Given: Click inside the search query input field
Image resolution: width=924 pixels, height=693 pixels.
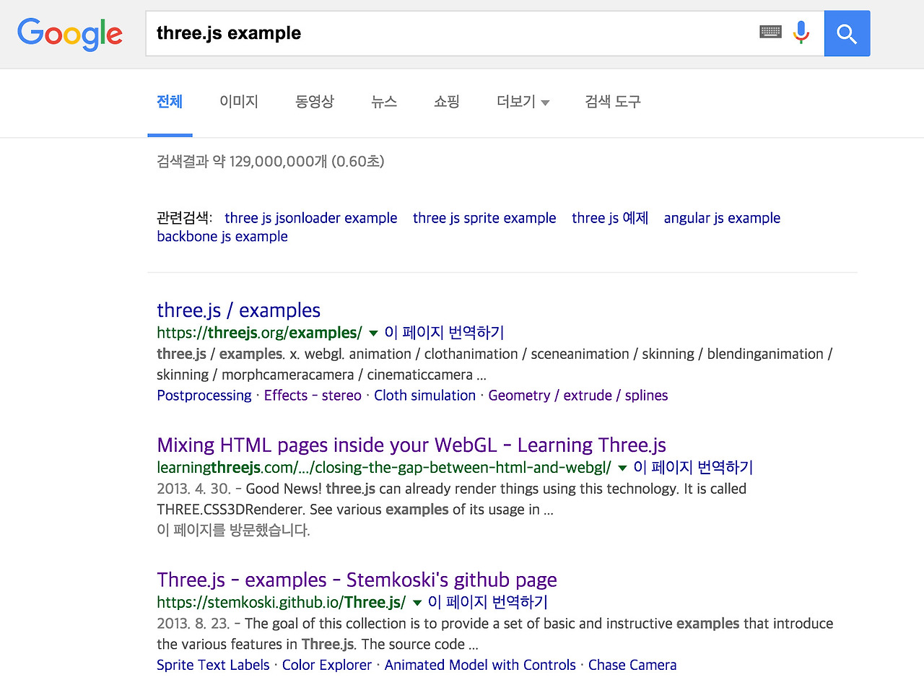Looking at the screenshot, I should tap(433, 32).
